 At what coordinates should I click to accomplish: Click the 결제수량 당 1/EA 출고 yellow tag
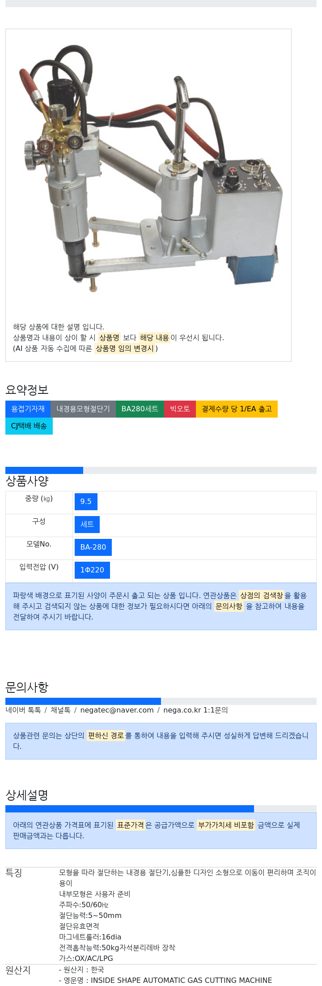coord(237,409)
